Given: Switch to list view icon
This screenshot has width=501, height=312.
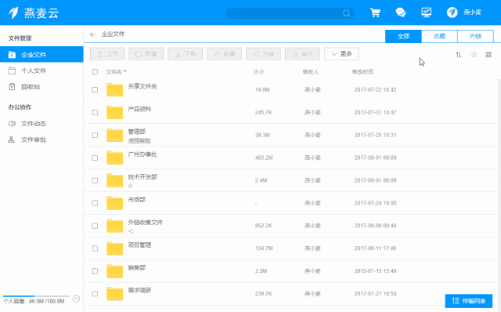Looking at the screenshot, I should coord(474,55).
